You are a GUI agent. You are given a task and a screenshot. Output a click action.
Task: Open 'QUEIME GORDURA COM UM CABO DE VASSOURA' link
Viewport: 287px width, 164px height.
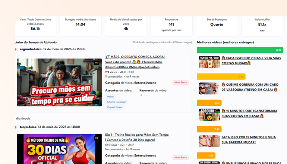coord(250,87)
